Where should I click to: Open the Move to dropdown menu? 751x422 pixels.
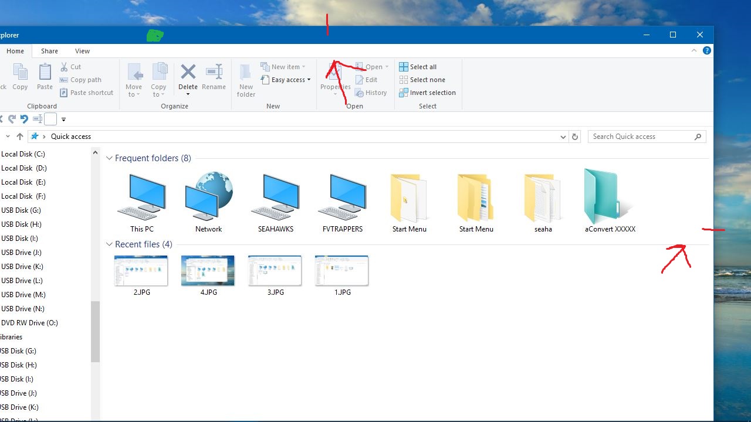[x=134, y=80]
